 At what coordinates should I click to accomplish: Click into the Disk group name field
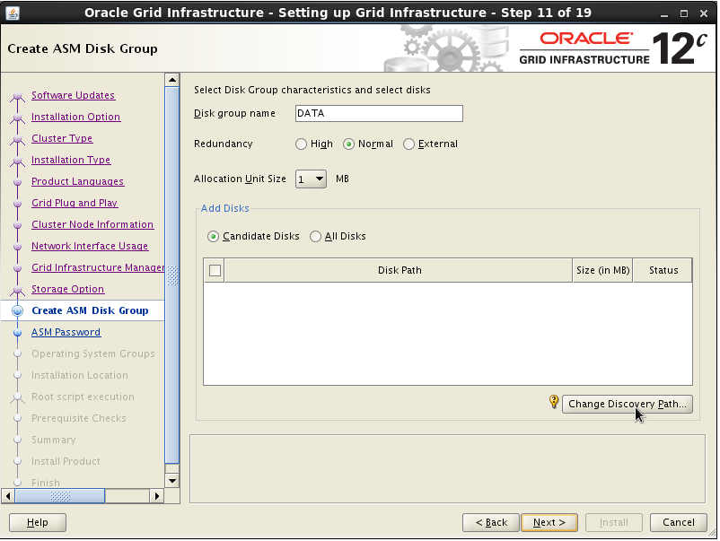[379, 113]
